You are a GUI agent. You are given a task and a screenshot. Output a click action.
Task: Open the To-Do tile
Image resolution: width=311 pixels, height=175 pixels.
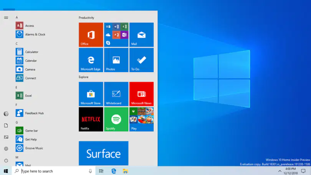[141, 60]
